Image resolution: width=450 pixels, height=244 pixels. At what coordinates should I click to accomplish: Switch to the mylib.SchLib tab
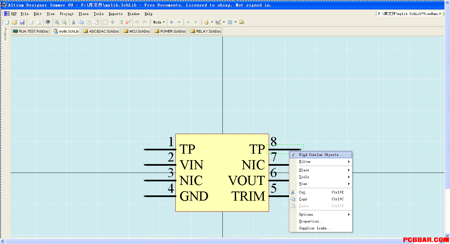(x=66, y=31)
